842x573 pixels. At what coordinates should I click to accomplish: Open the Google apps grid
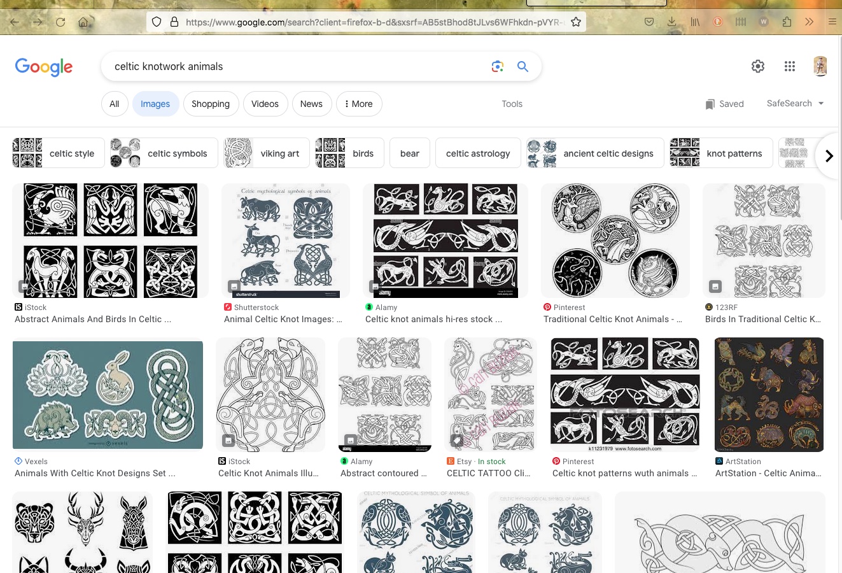point(790,66)
